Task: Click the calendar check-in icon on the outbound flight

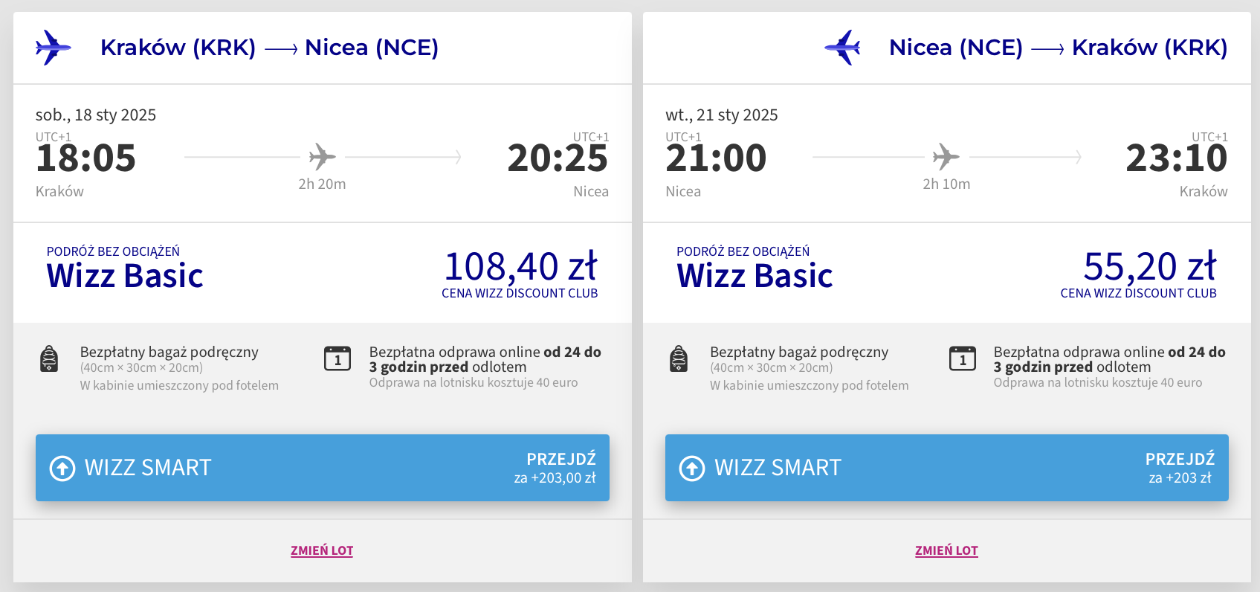Action: [x=337, y=358]
